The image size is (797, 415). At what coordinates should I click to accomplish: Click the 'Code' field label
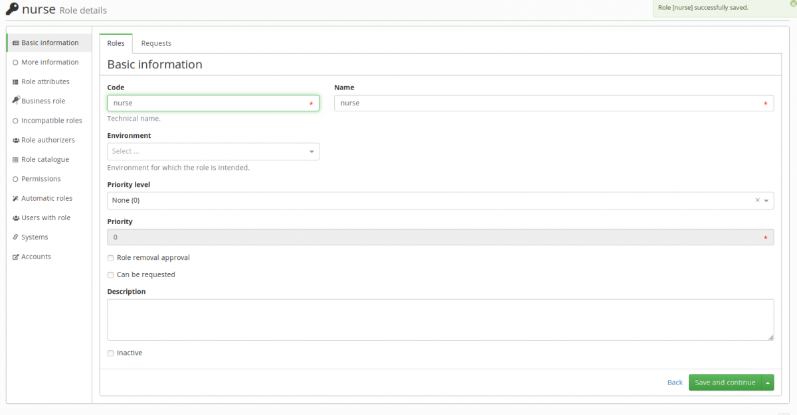116,88
